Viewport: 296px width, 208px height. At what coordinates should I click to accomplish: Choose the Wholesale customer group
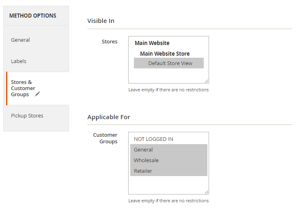(x=146, y=161)
